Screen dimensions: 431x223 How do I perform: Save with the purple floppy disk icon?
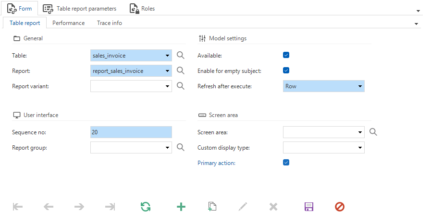308,207
